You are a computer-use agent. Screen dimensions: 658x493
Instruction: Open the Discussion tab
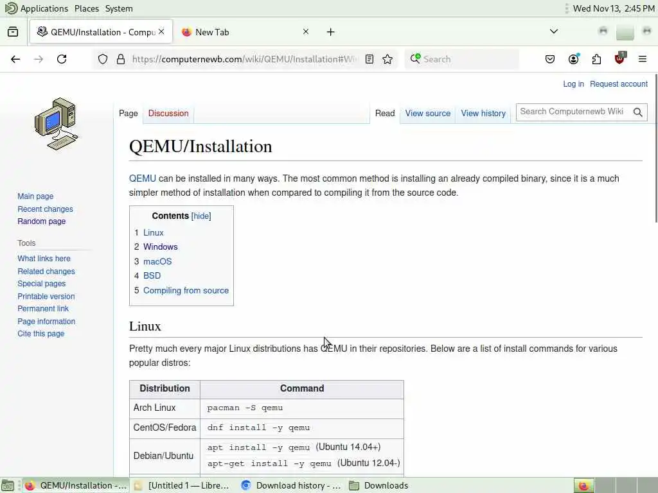(x=168, y=113)
